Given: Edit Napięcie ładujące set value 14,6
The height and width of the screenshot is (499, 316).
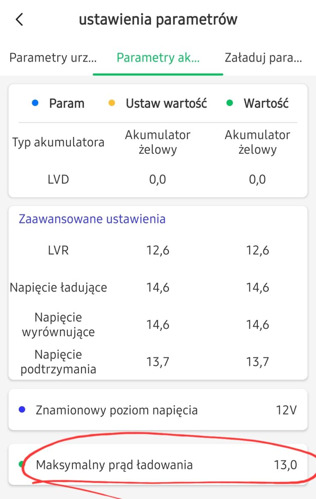Looking at the screenshot, I should coord(158,287).
